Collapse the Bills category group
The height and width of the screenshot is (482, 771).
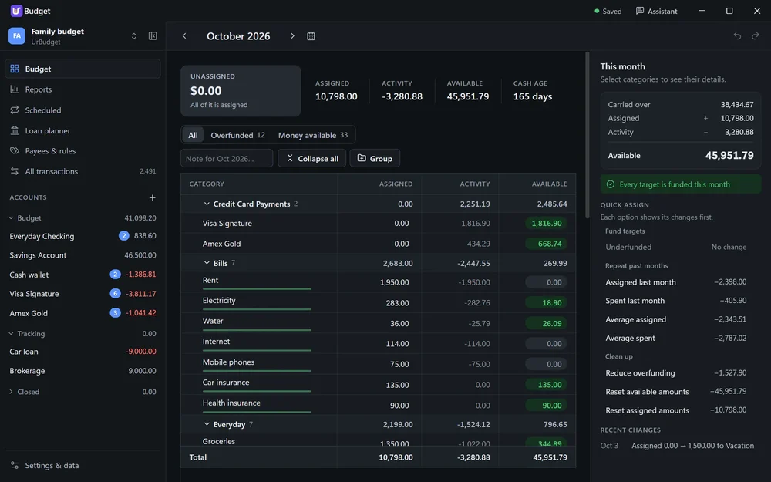click(207, 263)
